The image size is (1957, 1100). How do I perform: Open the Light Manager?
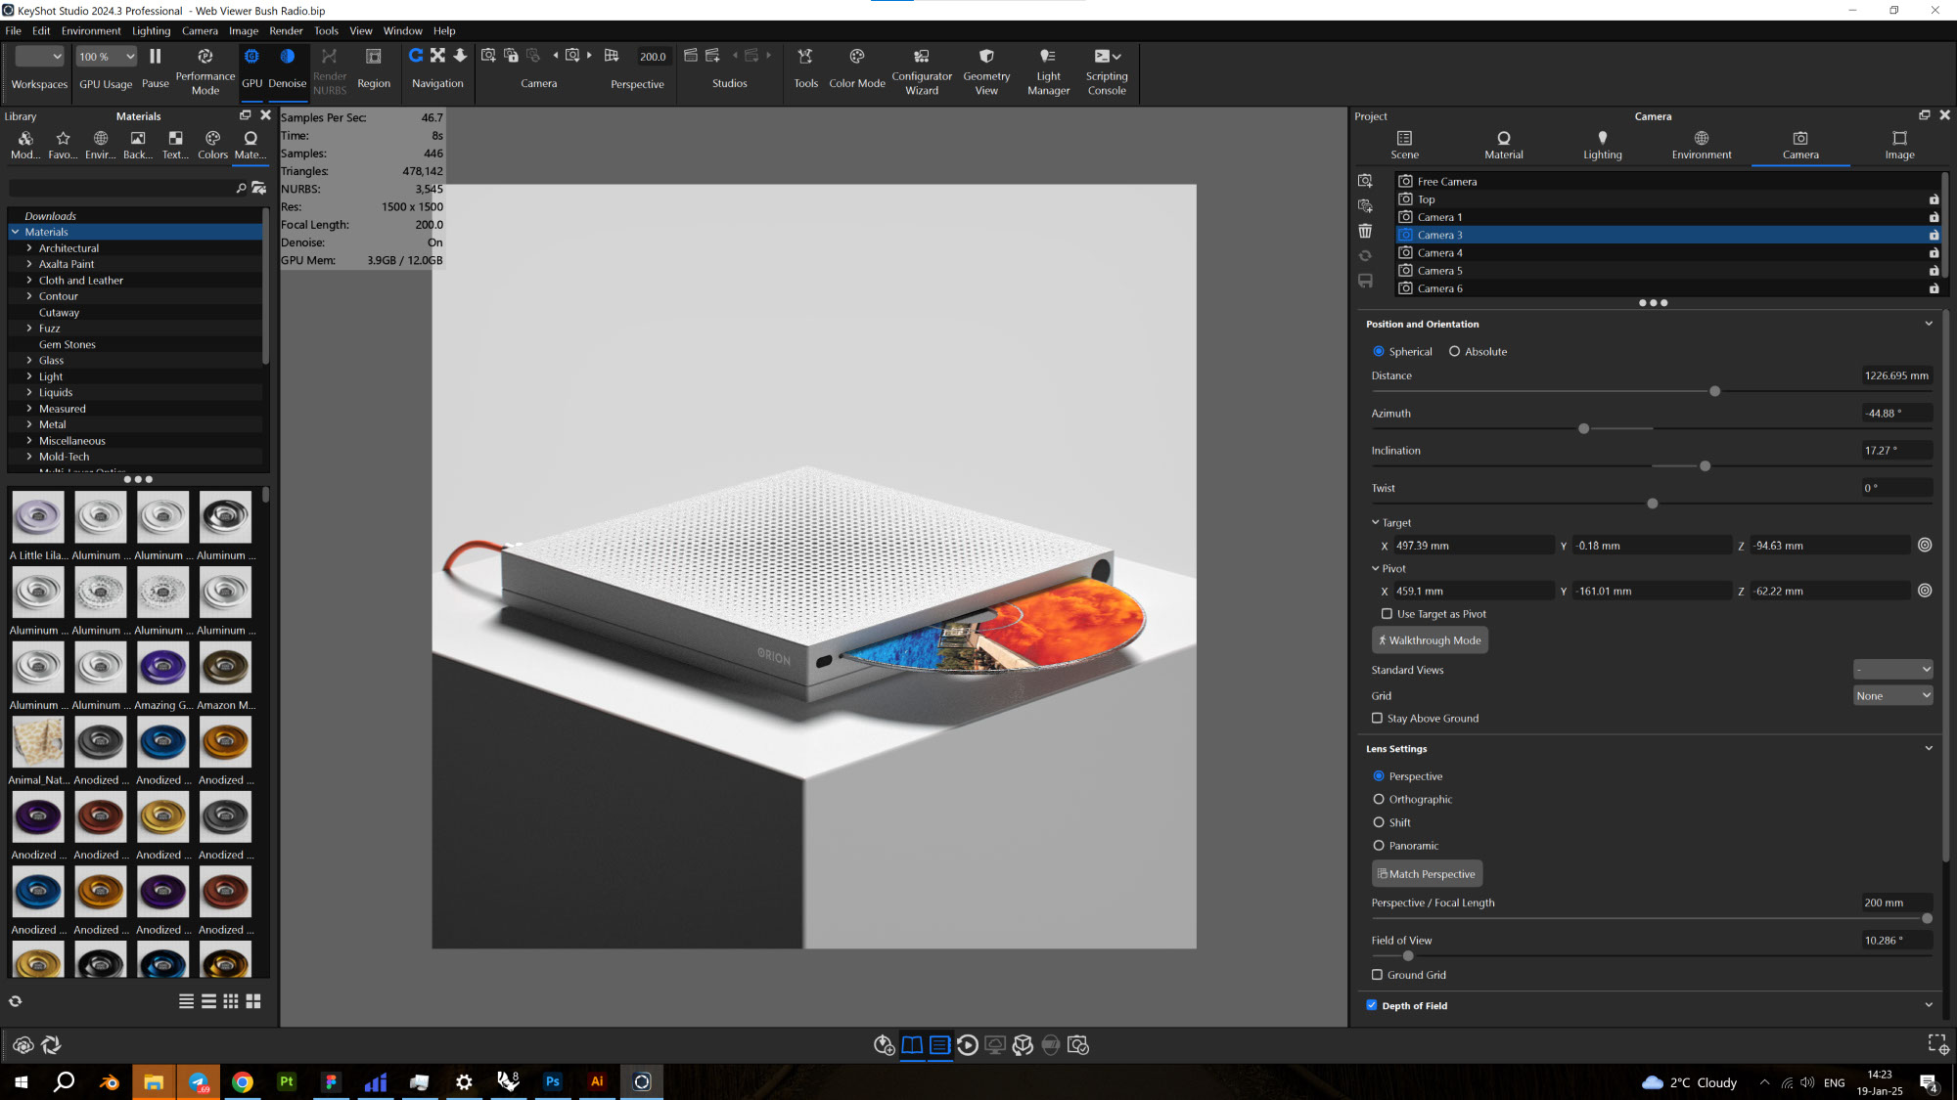coord(1048,70)
